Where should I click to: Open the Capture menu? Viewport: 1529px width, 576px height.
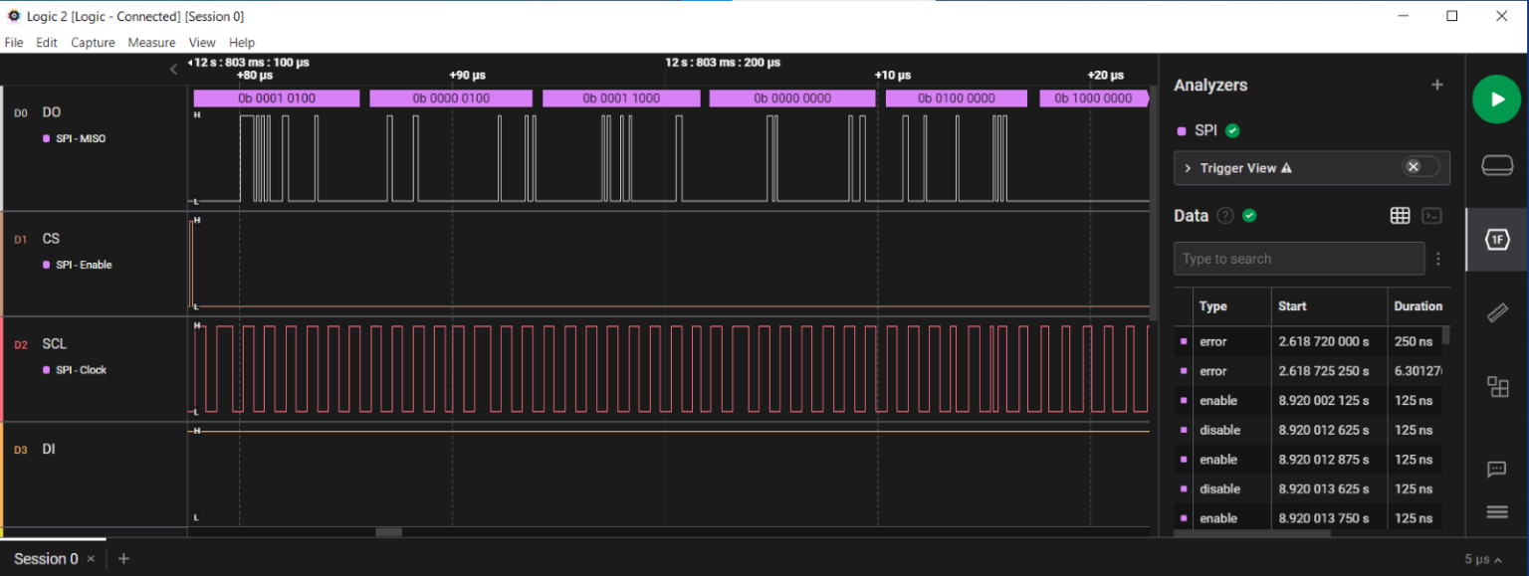click(93, 43)
